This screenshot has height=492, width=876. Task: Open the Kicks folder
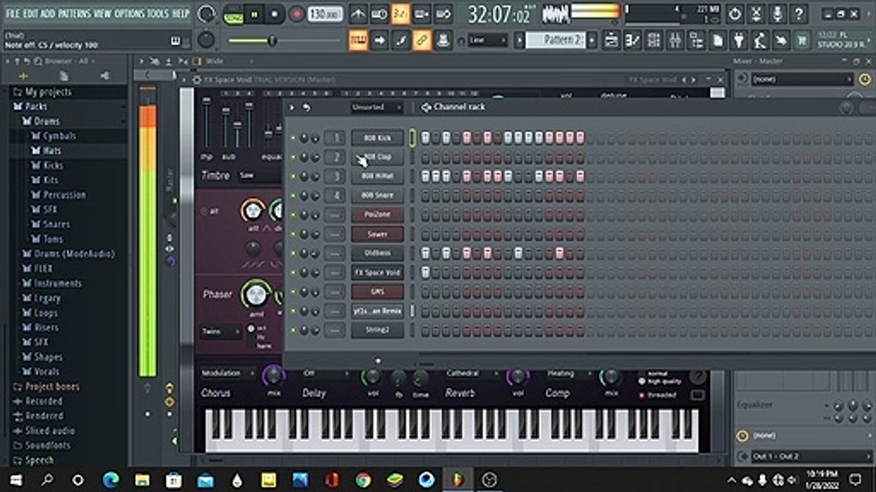[53, 165]
